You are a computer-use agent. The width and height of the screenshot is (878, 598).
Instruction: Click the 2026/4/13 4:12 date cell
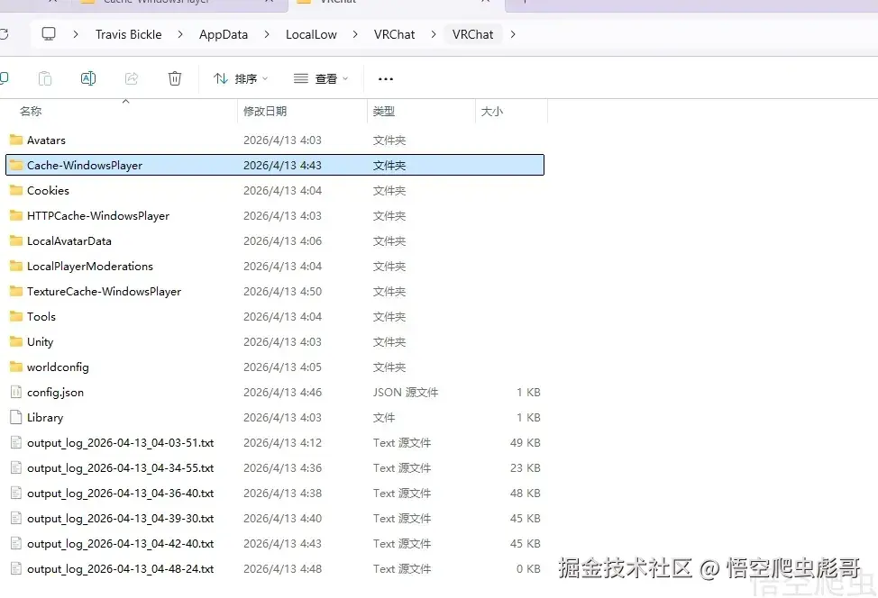click(x=282, y=442)
